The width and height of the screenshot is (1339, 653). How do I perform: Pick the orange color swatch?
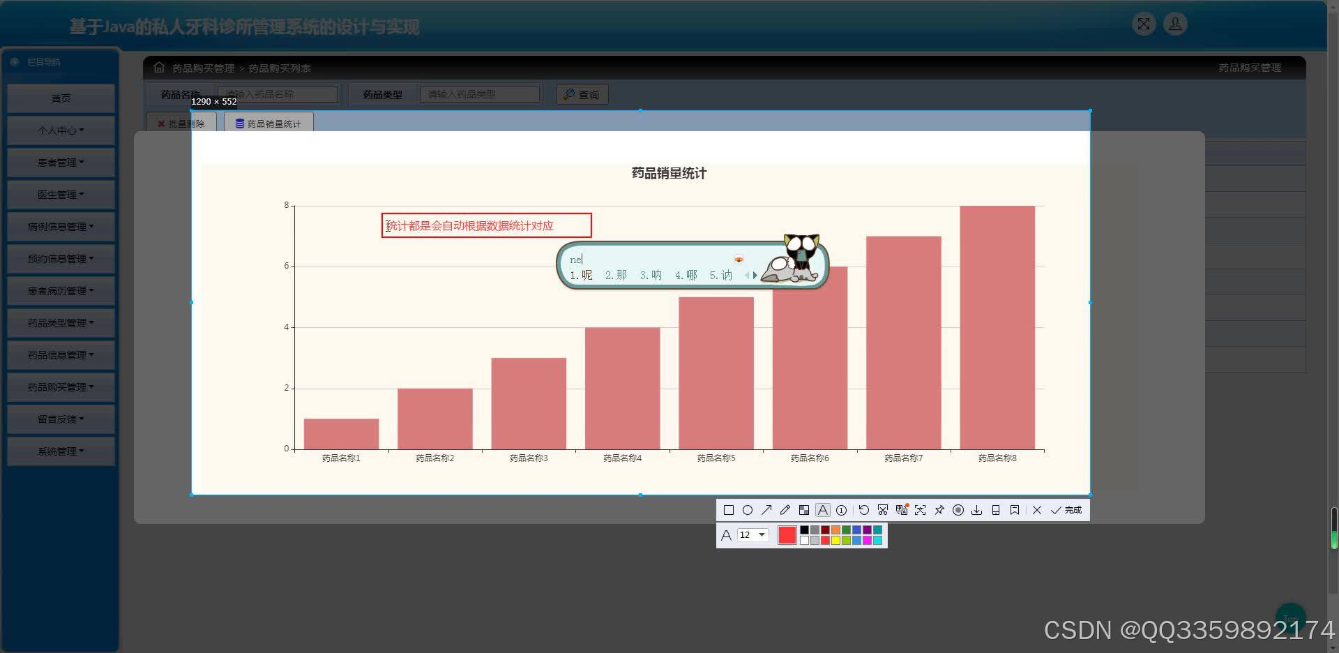[836, 530]
